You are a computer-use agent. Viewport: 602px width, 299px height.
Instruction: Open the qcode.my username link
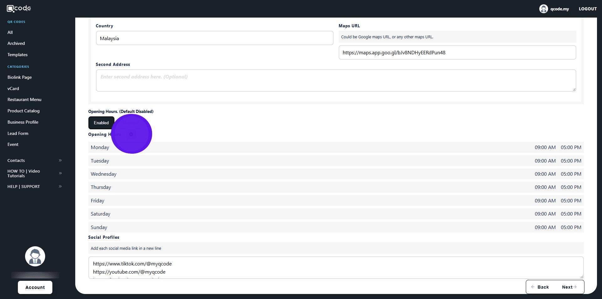[559, 9]
